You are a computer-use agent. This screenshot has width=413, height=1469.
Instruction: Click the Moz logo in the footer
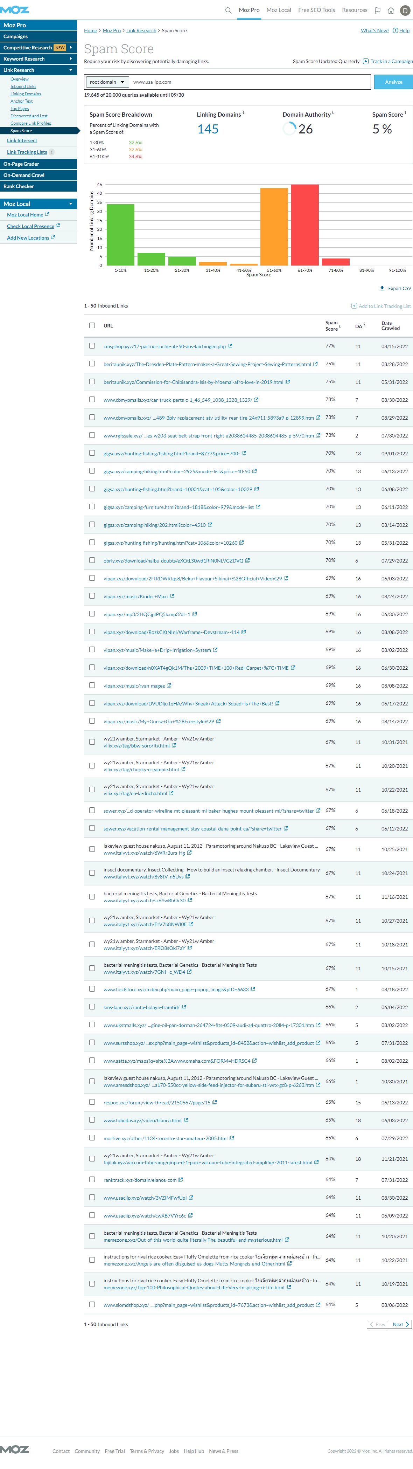14,1449
